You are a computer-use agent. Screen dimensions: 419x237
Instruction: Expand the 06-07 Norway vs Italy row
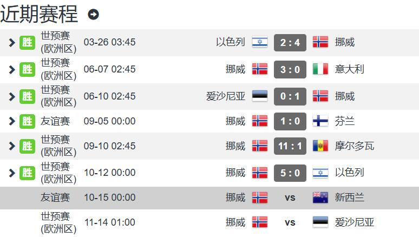pos(12,69)
